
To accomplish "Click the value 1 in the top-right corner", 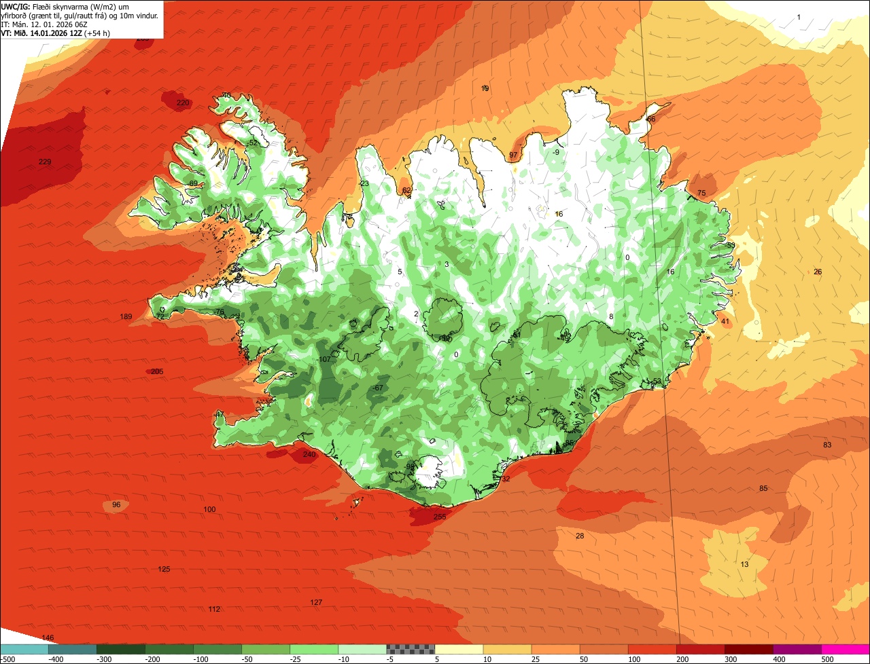I will click(x=799, y=16).
